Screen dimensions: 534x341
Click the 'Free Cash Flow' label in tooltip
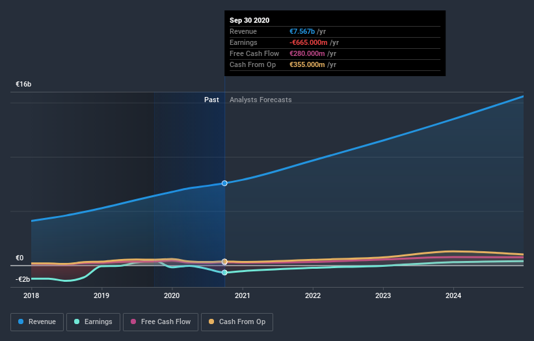tap(254, 53)
